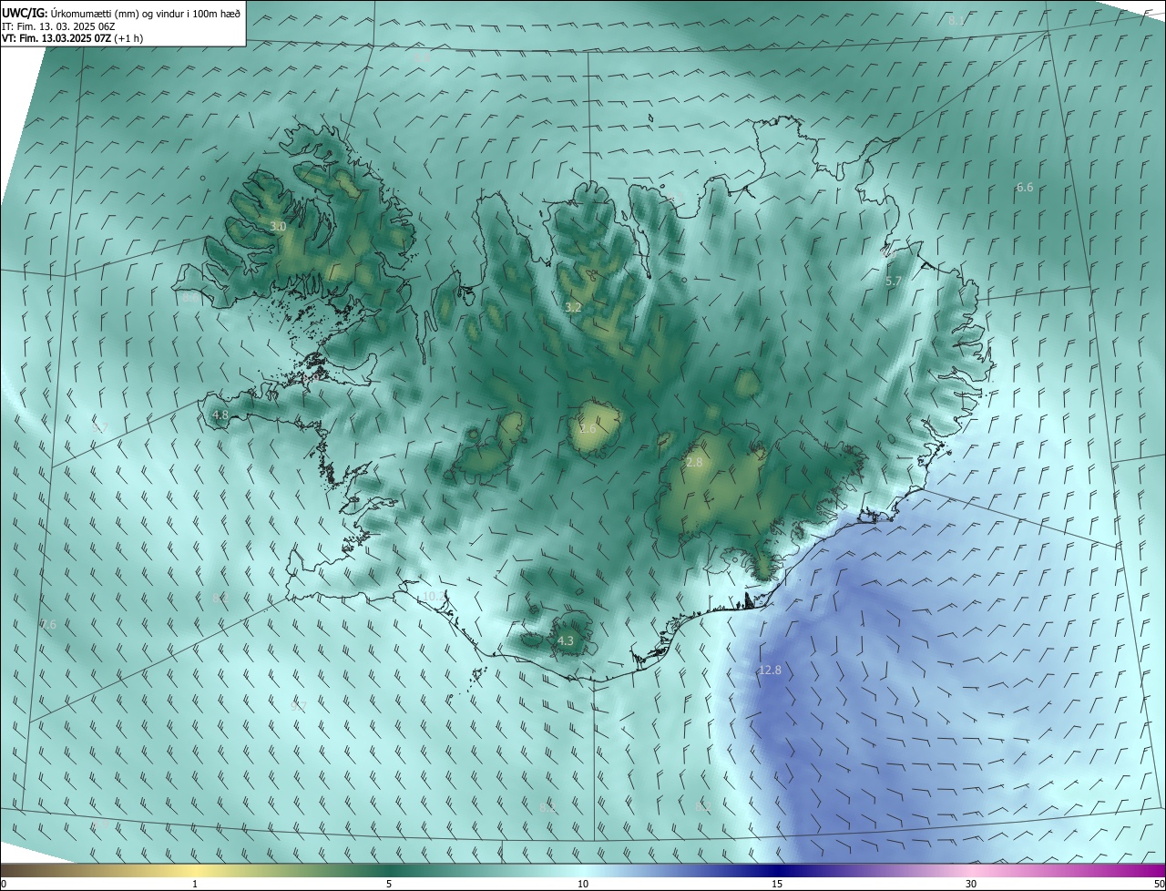Image resolution: width=1166 pixels, height=891 pixels.
Task: Click the color legend bar at the bottom
Action: (583, 871)
